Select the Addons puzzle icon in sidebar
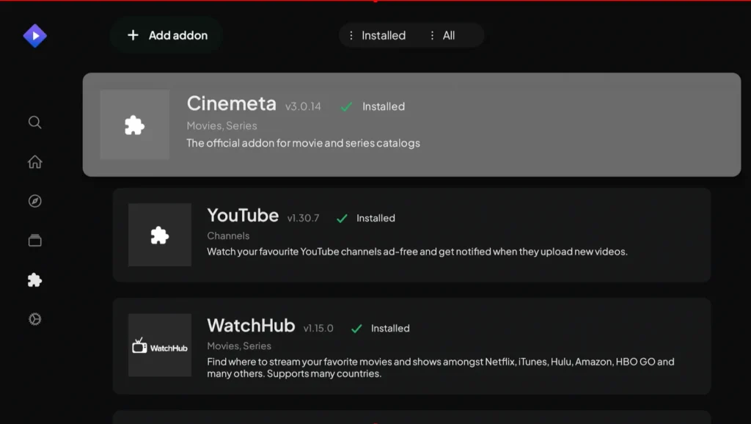 [x=34, y=279]
